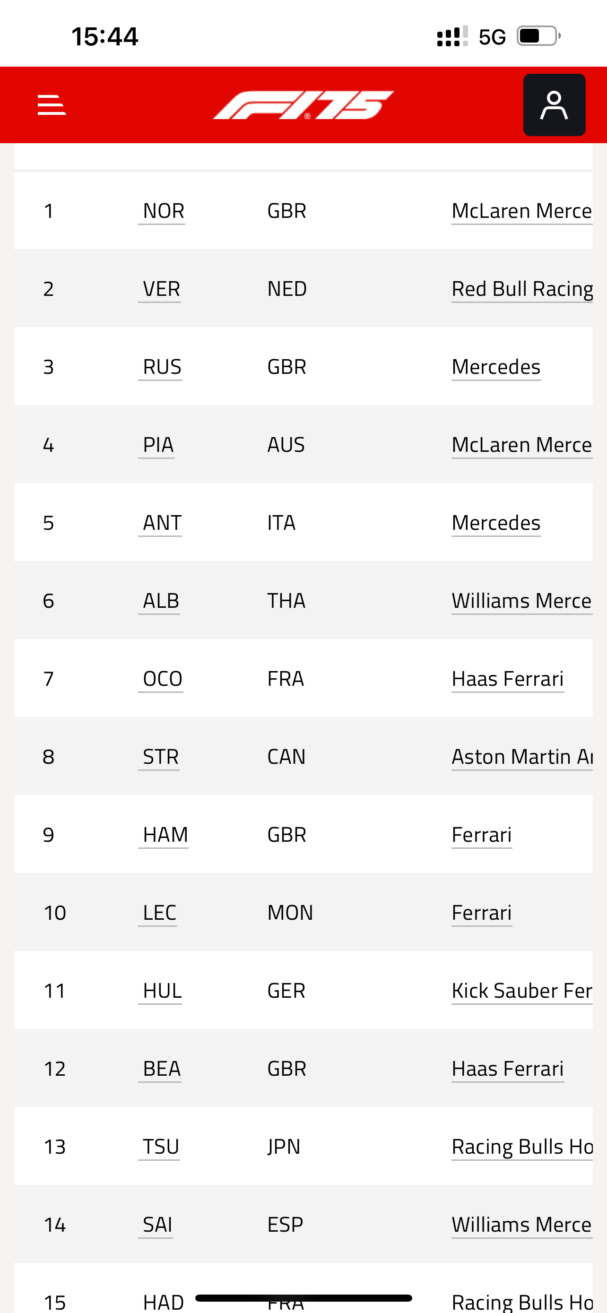The width and height of the screenshot is (607, 1313).
Task: Open Kick Sauber Ferrari team link
Action: (x=522, y=991)
